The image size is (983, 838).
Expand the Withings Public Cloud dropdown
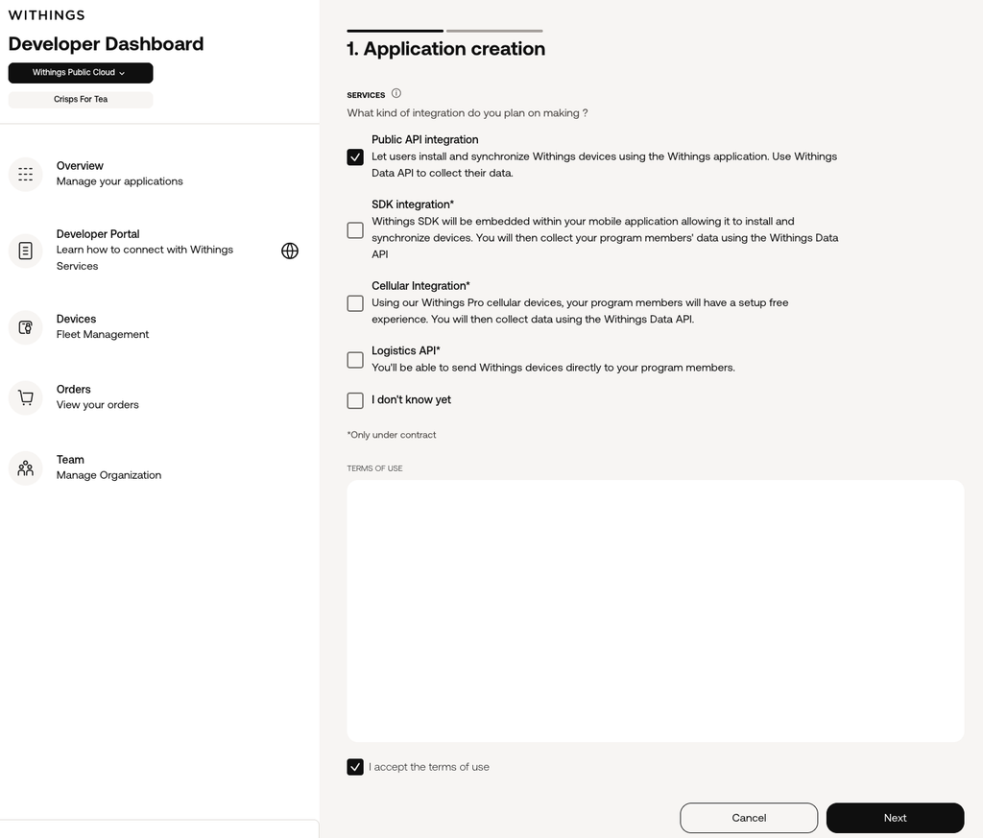click(81, 73)
